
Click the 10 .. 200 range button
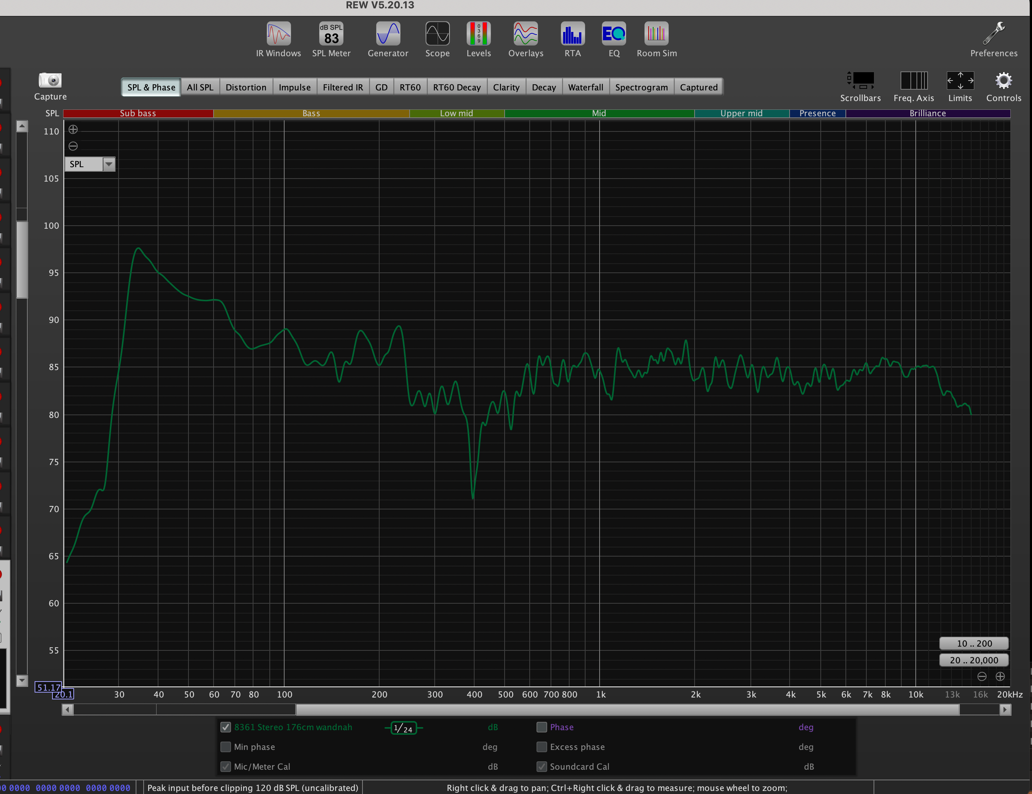coord(973,643)
